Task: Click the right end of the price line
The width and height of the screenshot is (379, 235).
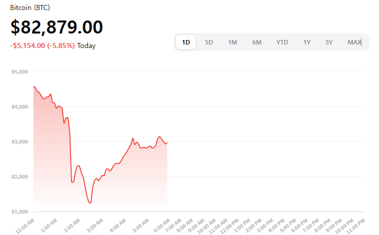Action: coord(167,143)
